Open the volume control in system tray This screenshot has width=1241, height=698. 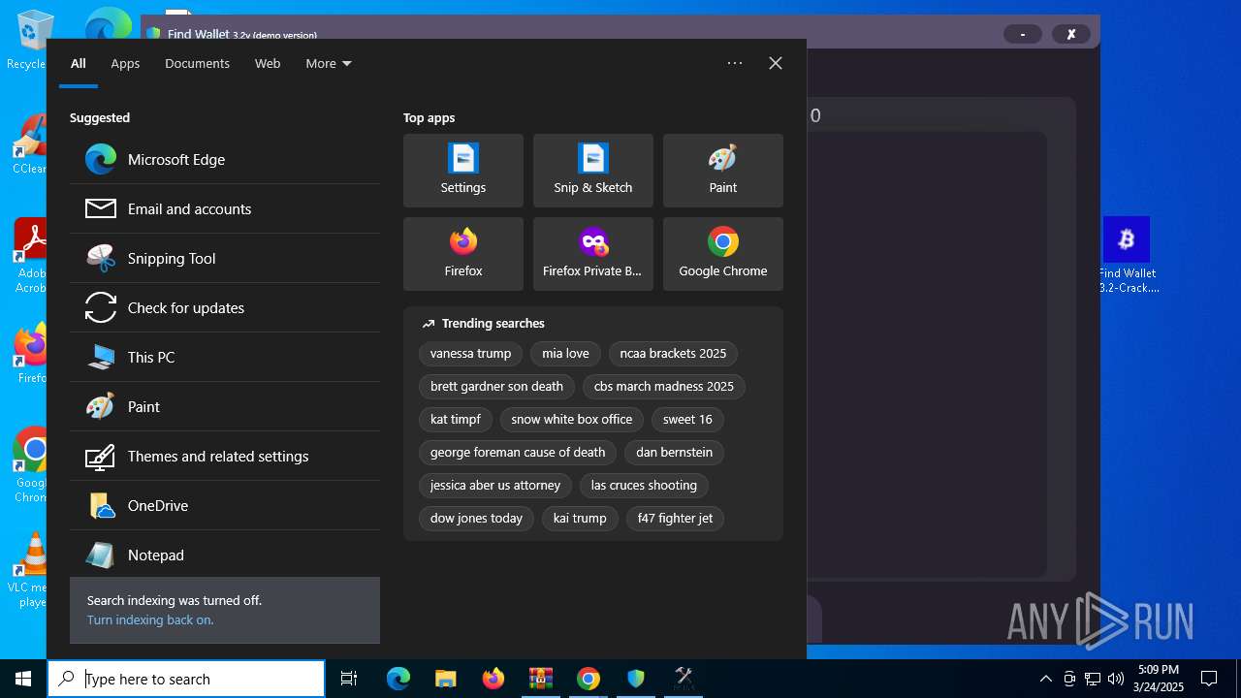click(x=1116, y=679)
